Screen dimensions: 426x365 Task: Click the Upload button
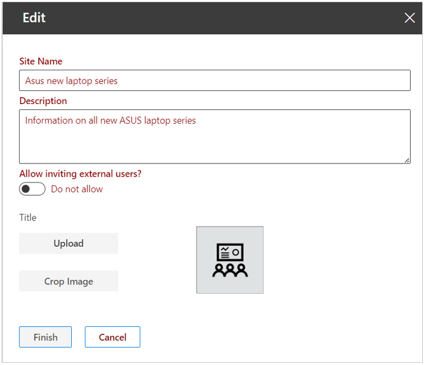(x=69, y=244)
